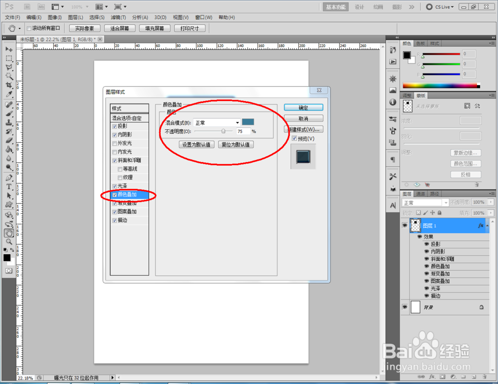The image size is (498, 384).
Task: Expand the workspace chevron (>>) list
Action: 412,7
